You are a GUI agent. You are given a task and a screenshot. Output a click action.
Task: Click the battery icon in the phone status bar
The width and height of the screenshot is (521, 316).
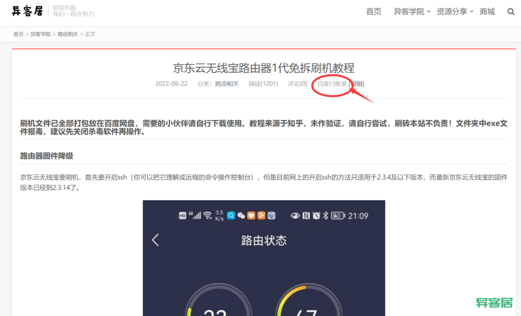point(338,216)
